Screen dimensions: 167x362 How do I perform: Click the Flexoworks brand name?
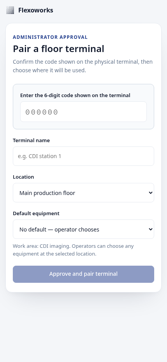pyautogui.click(x=36, y=10)
